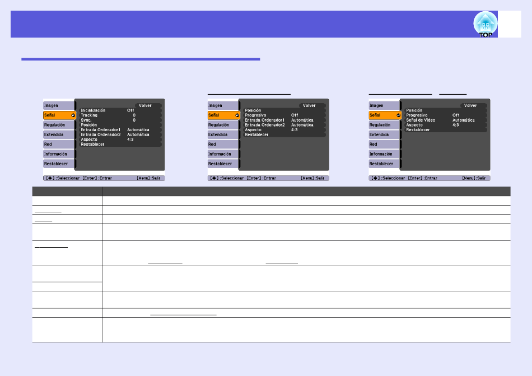Screen dimensions: 532x376
Task: Open the Imagen tab in the second menu screenshot
Action: [x=223, y=105]
